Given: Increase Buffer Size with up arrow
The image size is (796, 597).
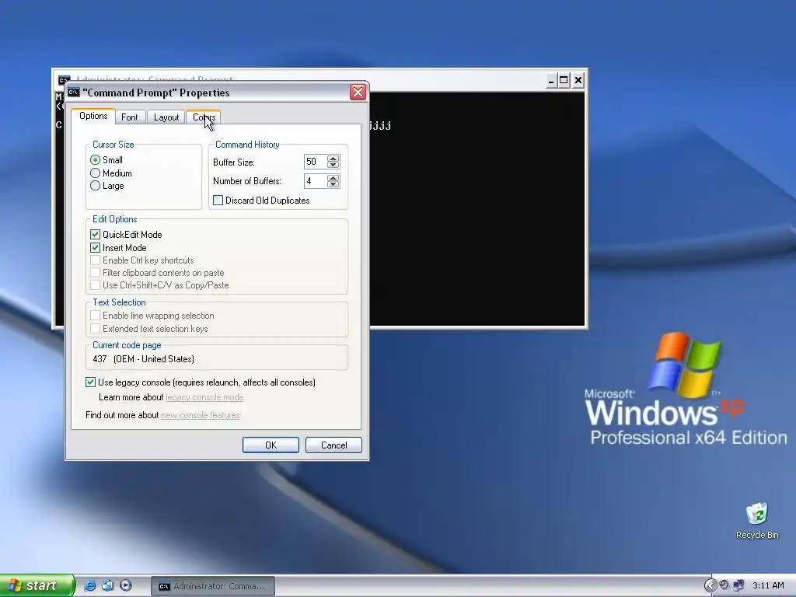Looking at the screenshot, I should 333,159.
